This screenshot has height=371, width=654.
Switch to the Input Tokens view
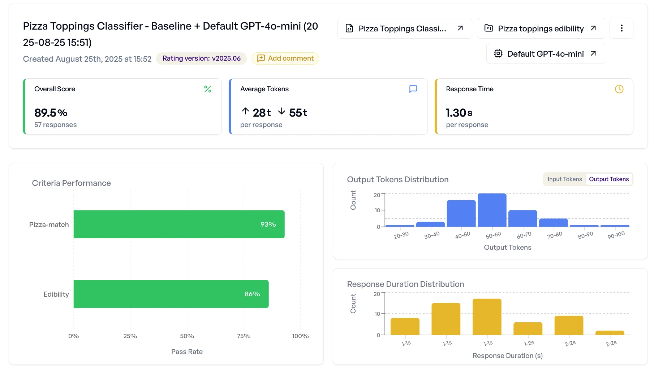[x=564, y=179]
